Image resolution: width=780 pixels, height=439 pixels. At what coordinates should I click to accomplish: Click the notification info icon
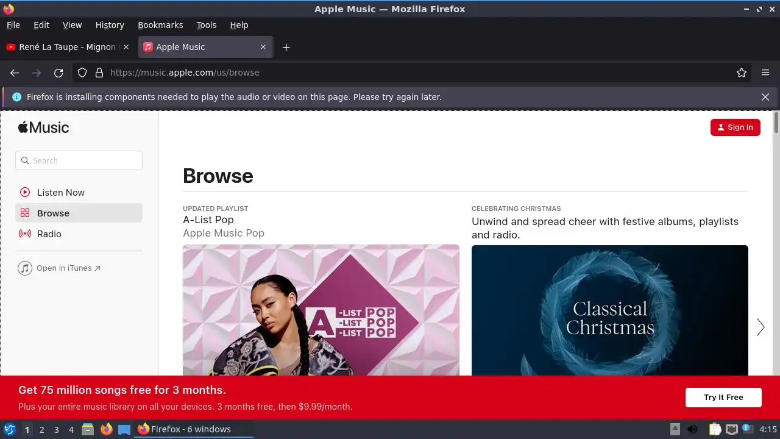(16, 97)
